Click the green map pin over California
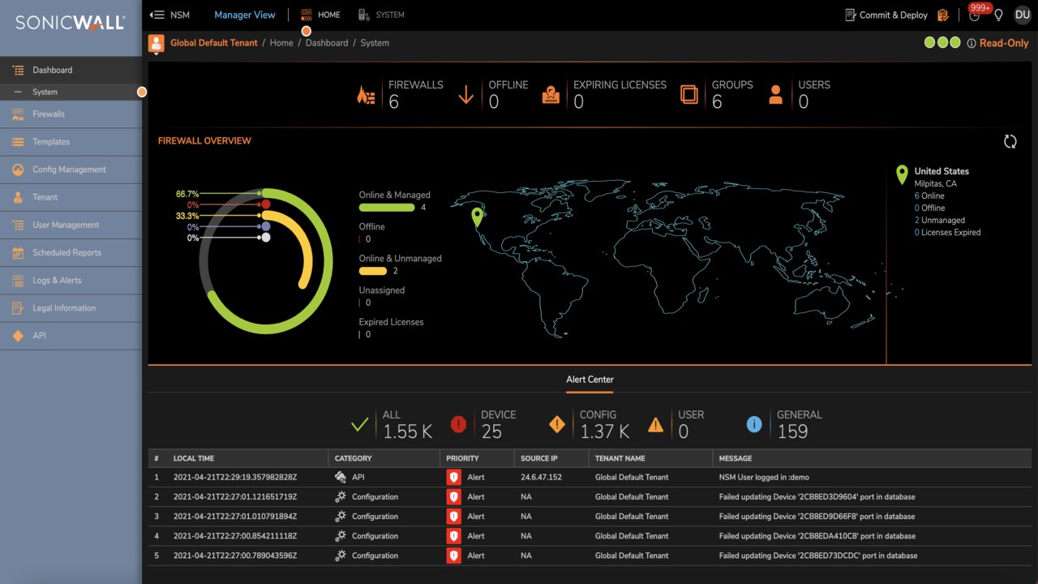This screenshot has height=584, width=1038. click(477, 217)
